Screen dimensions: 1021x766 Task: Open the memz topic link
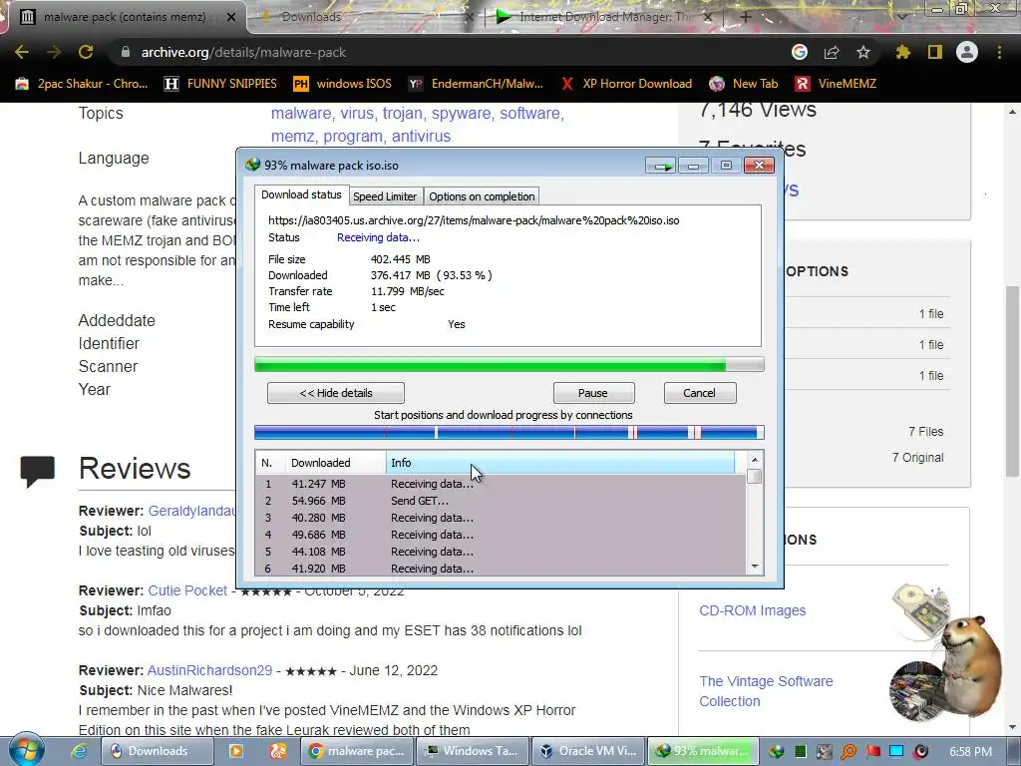pos(292,136)
